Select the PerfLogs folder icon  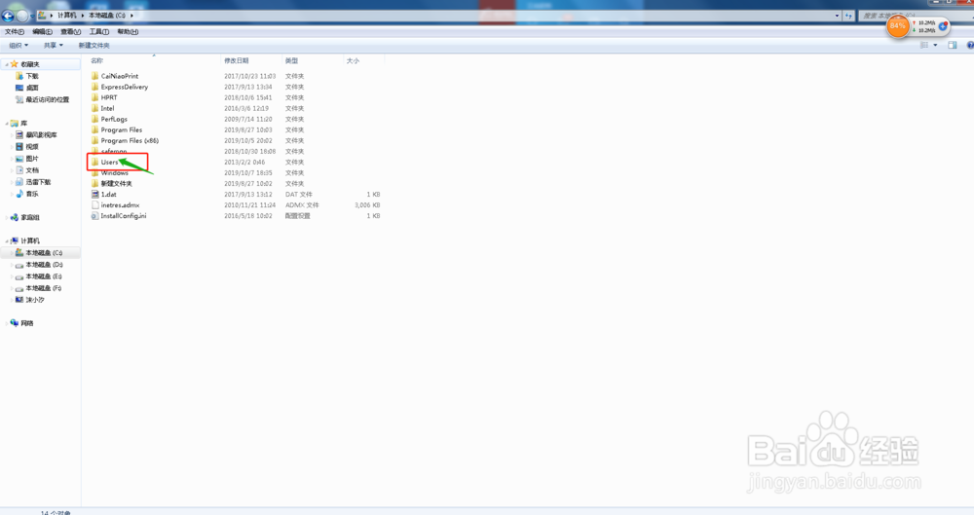[95, 119]
